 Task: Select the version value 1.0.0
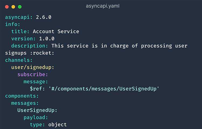point(47,39)
